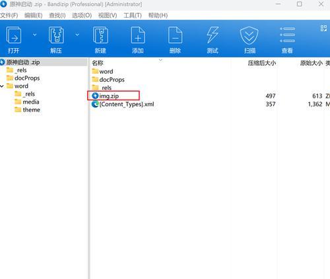This screenshot has width=330, height=279.
Task: Click the View (查看) list icon
Action: [x=287, y=35]
